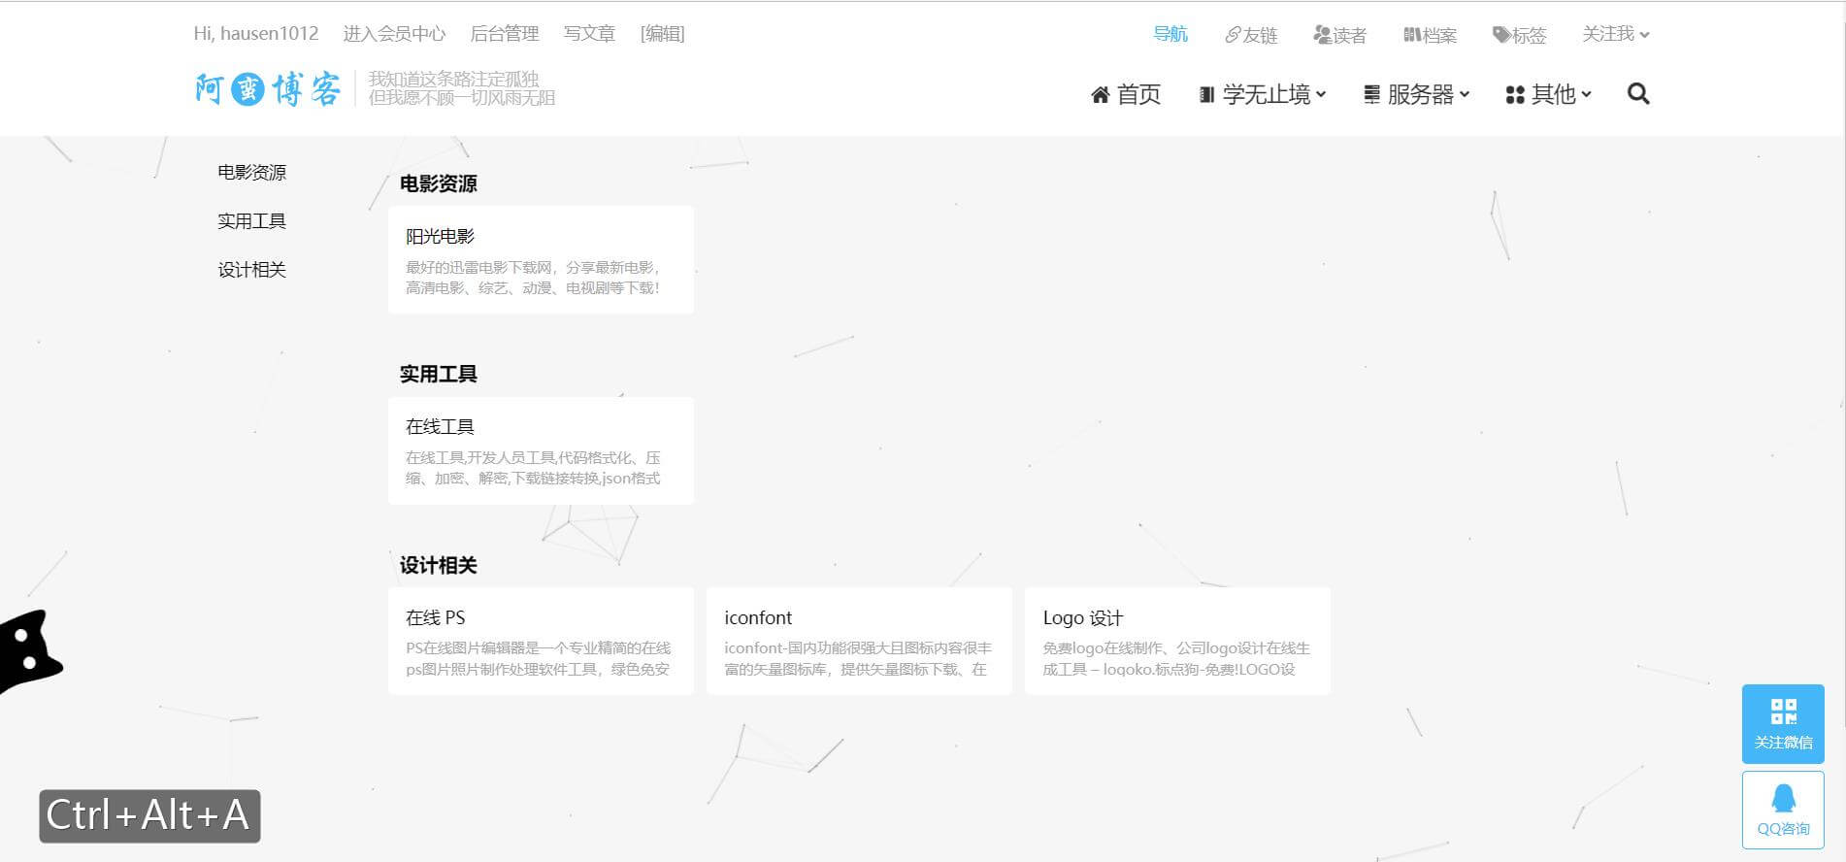Open the 在线工具 card
Screen dimensions: 1846x862
[x=541, y=450]
